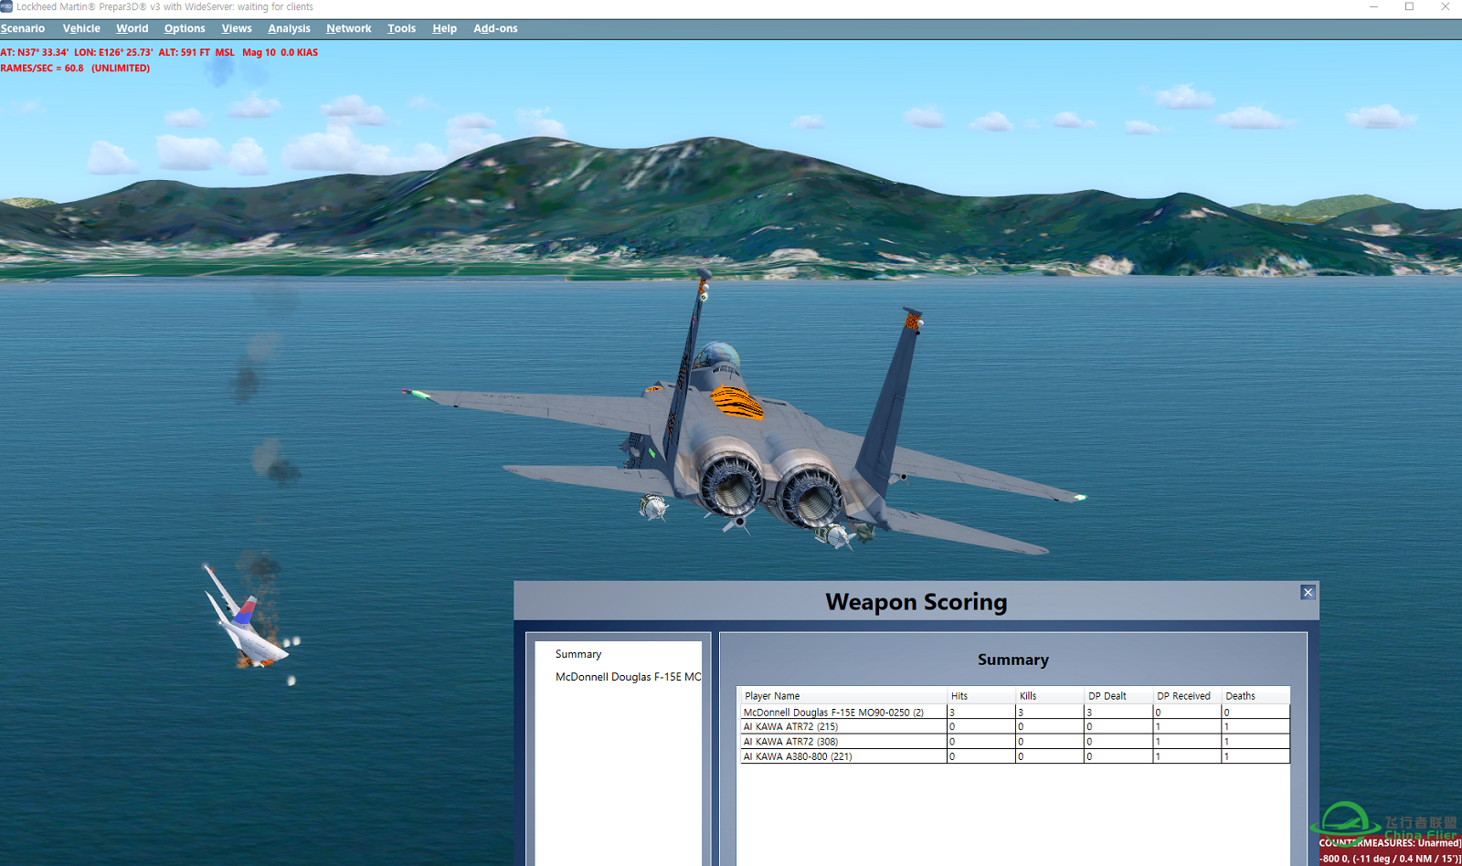Open the Options menu
This screenshot has width=1462, height=866.
pyautogui.click(x=185, y=28)
